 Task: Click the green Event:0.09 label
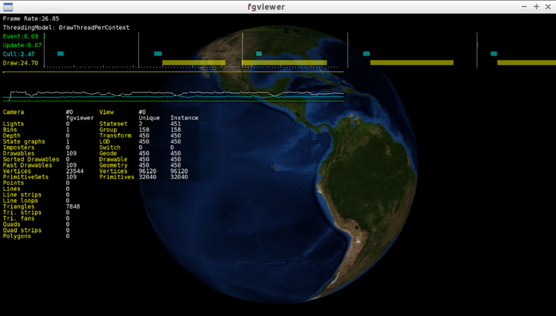(21, 37)
